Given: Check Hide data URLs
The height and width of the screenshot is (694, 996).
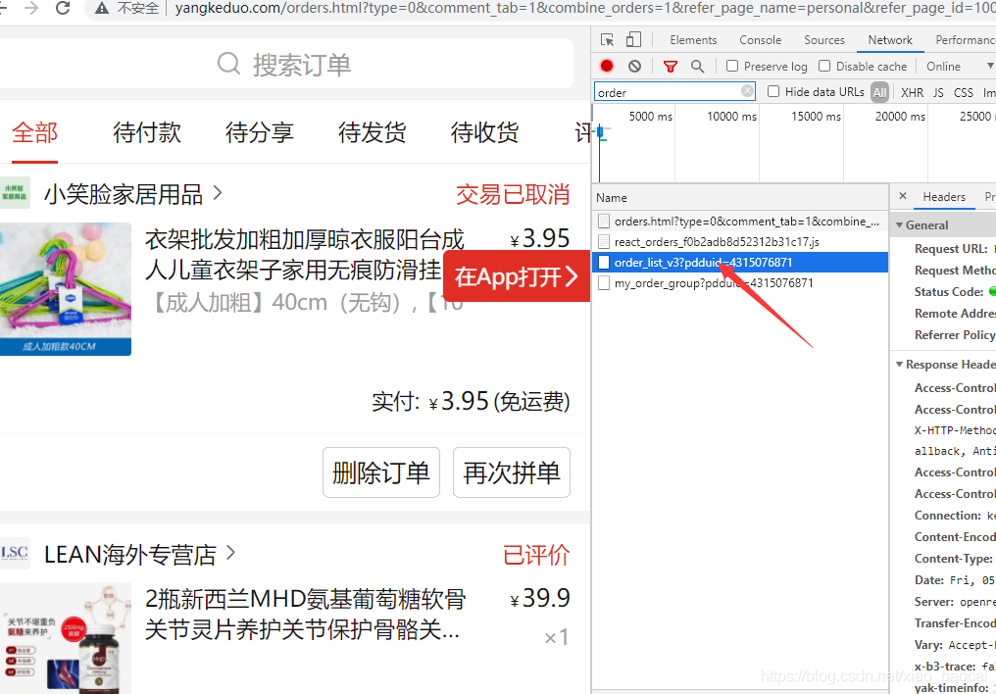Looking at the screenshot, I should click(x=773, y=91).
